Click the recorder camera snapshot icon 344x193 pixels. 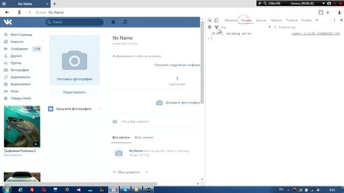click(329, 3)
